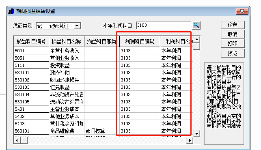This screenshot has width=261, height=150.
Task: Click 本年利润 in the 560101 row
Action: (177, 131)
